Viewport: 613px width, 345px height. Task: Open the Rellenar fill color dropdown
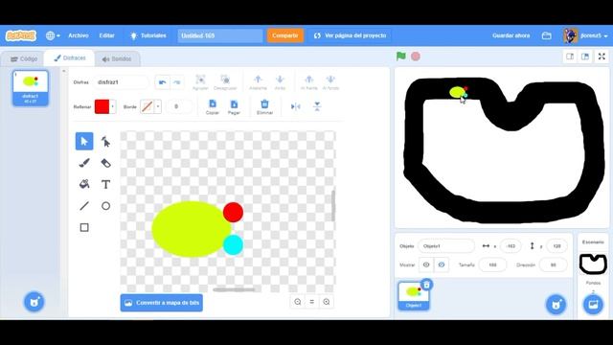pyautogui.click(x=113, y=106)
